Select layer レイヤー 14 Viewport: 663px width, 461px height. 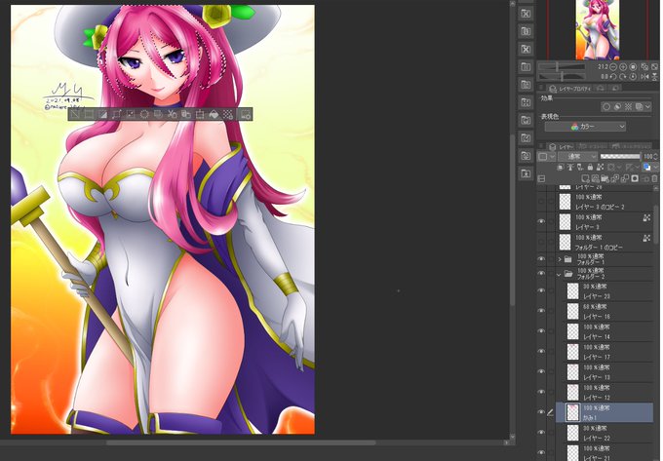pyautogui.click(x=604, y=331)
